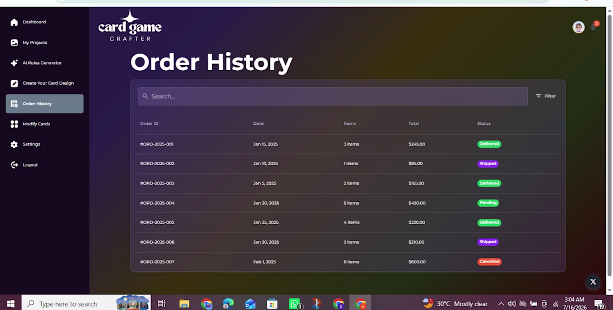
Task: Click the Total column header
Action: pyautogui.click(x=413, y=124)
